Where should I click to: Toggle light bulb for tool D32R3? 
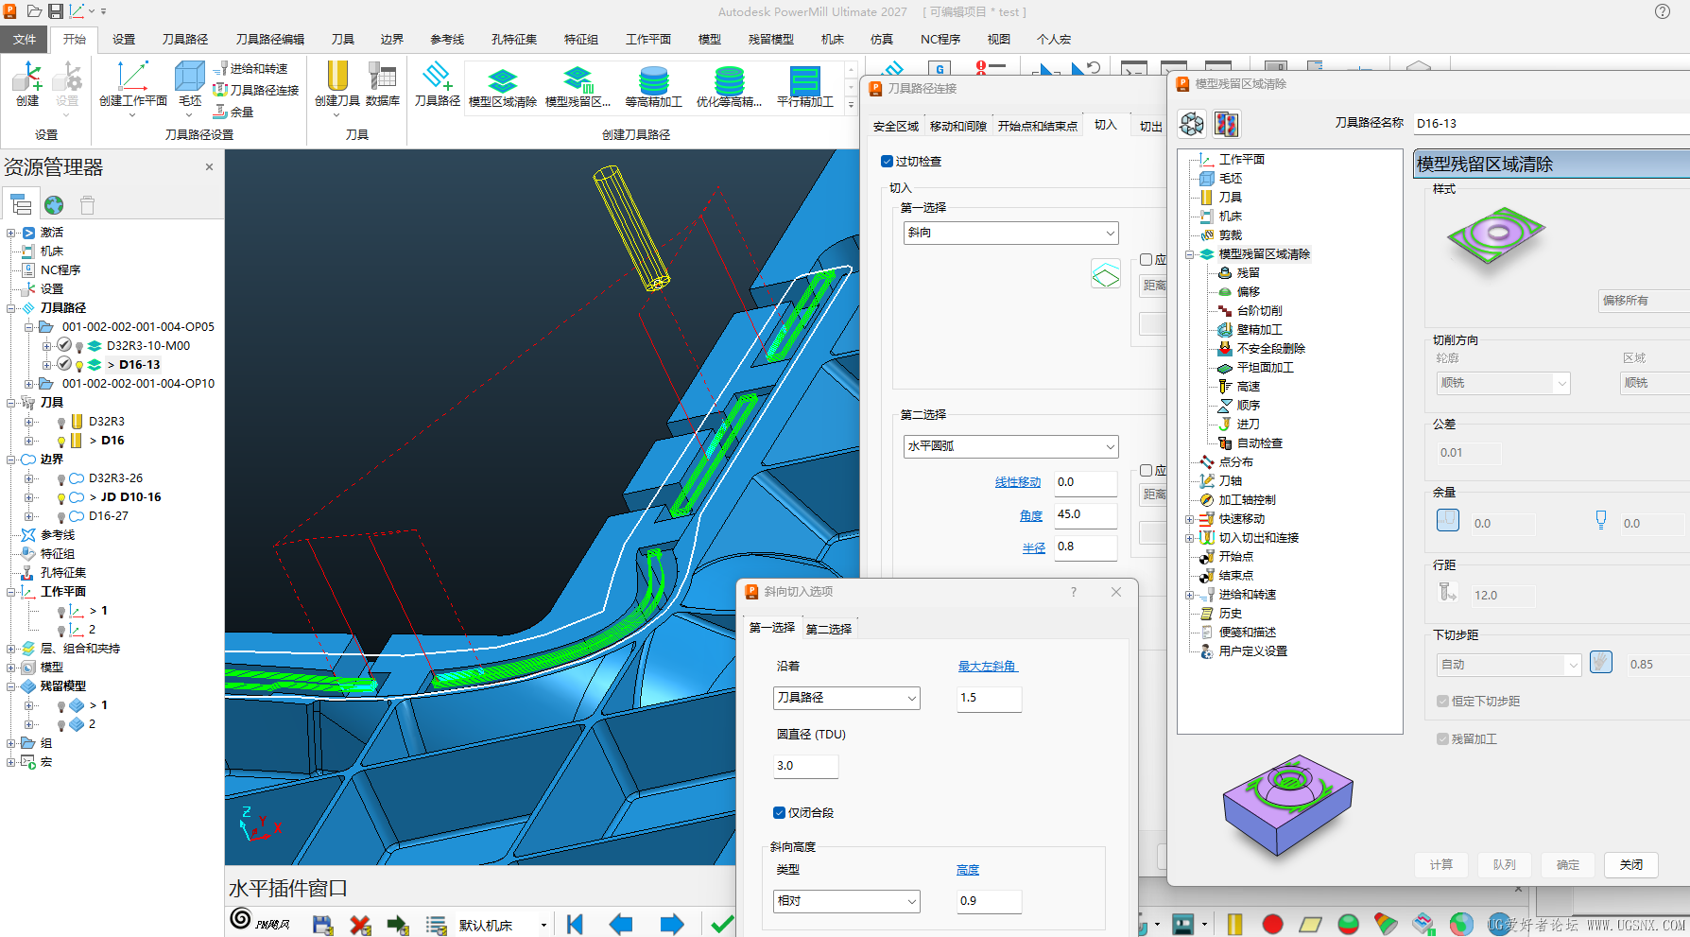[61, 423]
